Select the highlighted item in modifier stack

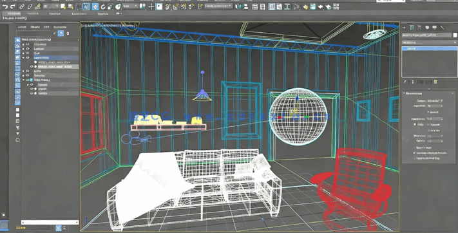pyautogui.click(x=429, y=48)
